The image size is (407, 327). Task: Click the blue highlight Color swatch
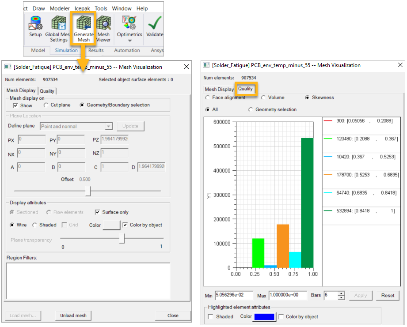pos(264,317)
